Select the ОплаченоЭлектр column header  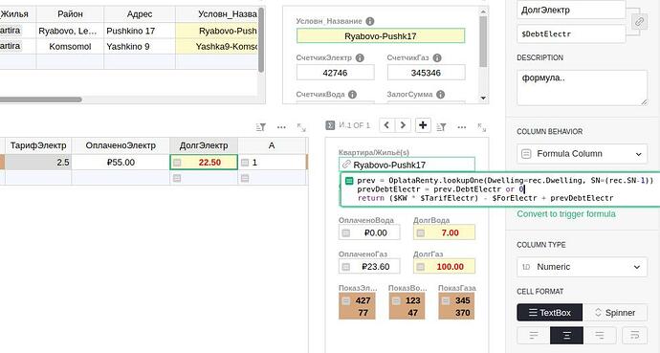click(x=121, y=145)
